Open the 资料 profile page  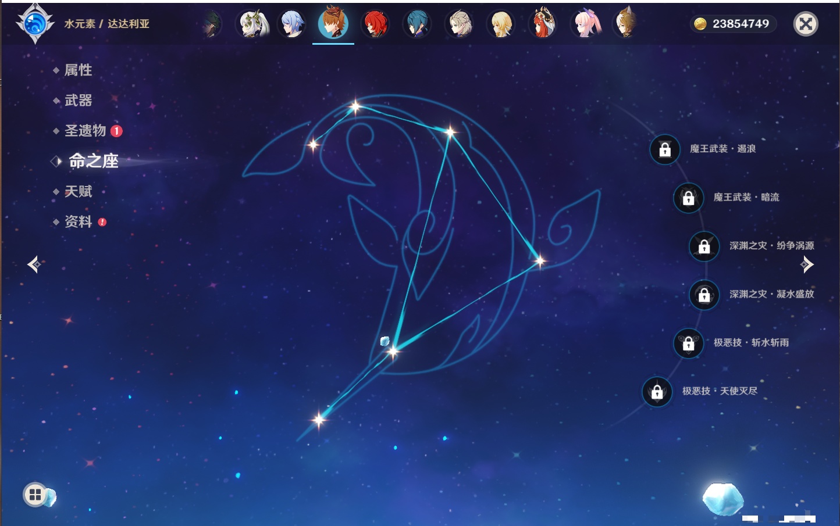[78, 221]
